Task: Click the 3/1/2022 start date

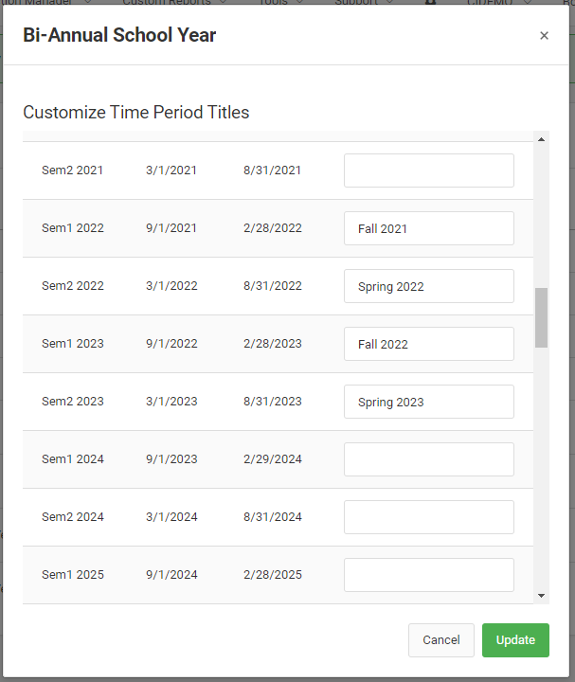Action: [x=171, y=286]
